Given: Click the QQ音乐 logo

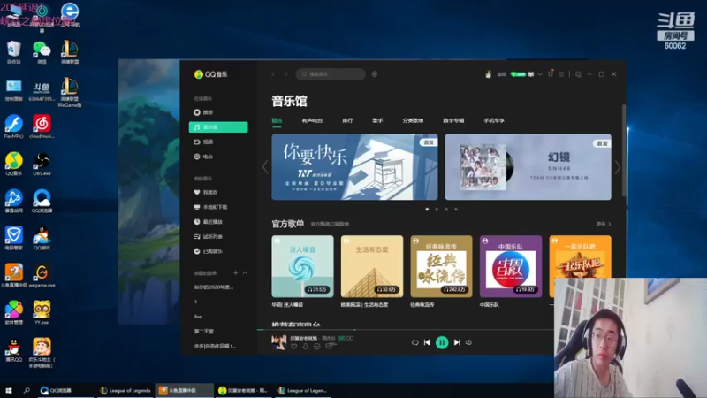Looking at the screenshot, I should 211,74.
